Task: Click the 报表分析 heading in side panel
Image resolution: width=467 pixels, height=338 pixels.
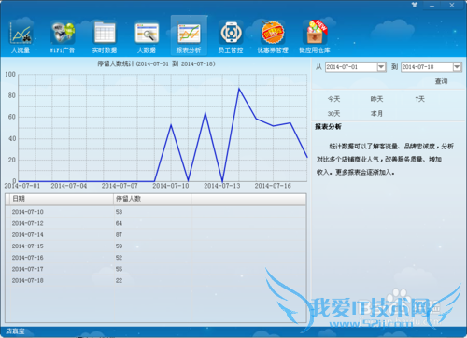Action: click(x=328, y=127)
